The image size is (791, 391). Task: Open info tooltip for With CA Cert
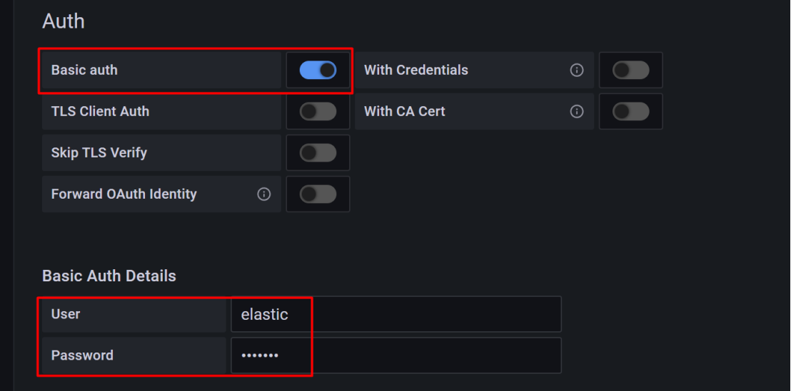point(577,111)
